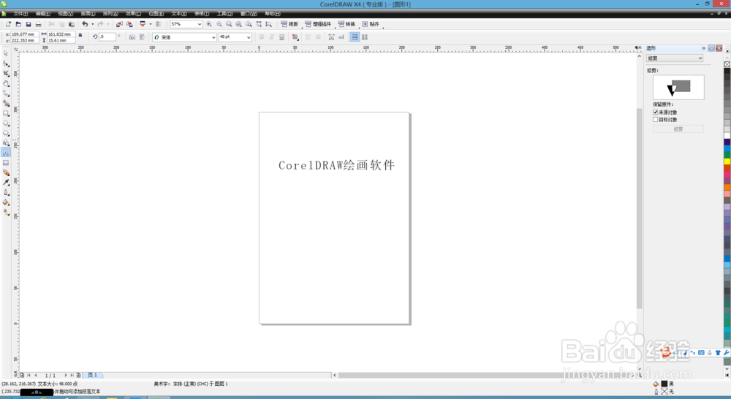Pick the yellow palette swatch

coord(727,161)
